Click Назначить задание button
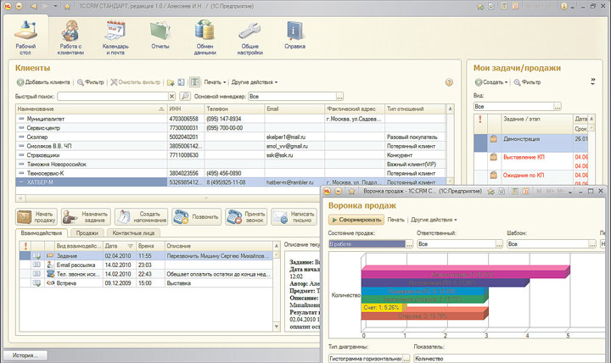 point(86,217)
